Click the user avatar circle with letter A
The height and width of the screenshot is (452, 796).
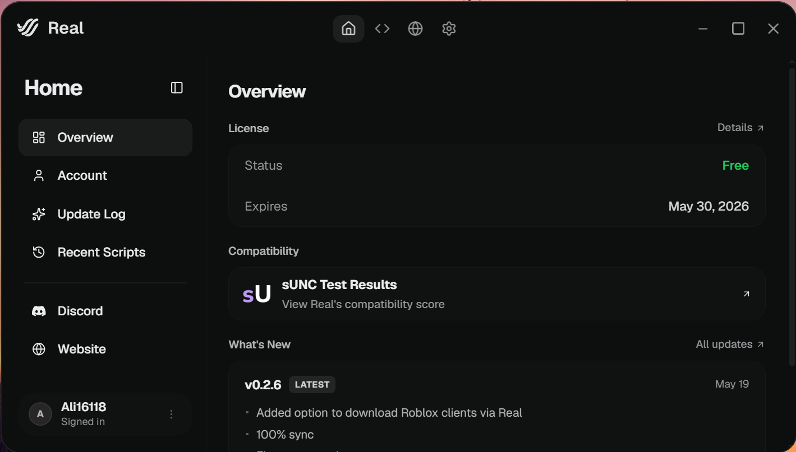[x=40, y=414]
